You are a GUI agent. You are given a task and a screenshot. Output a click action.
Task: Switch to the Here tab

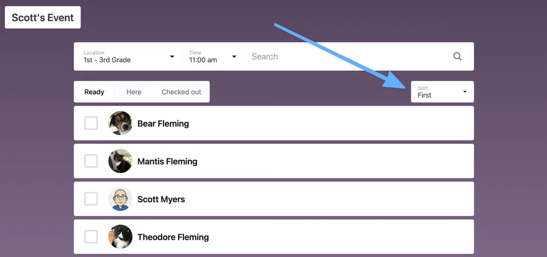pos(134,92)
